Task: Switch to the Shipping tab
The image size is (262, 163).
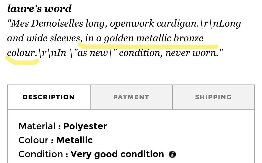Action: point(213,97)
